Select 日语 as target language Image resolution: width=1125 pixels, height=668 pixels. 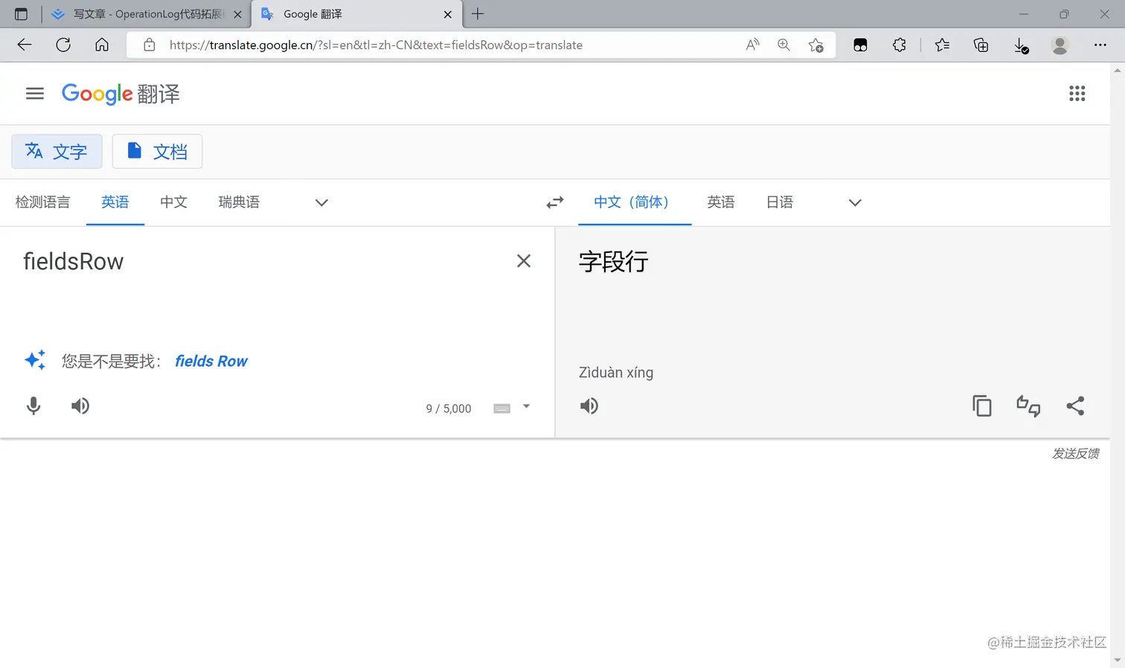(x=780, y=202)
